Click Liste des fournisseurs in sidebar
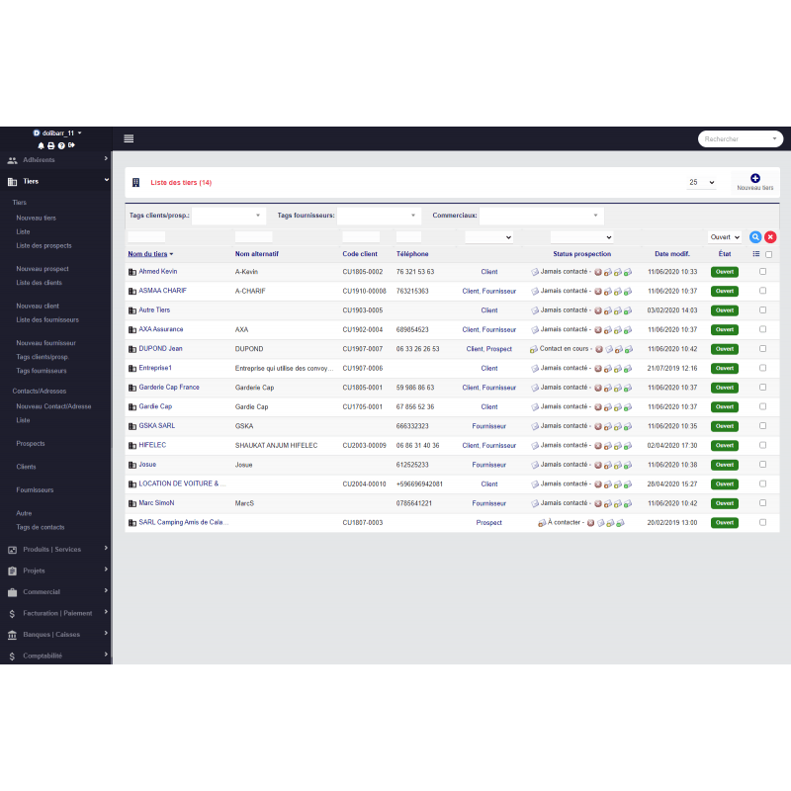 tap(47, 319)
